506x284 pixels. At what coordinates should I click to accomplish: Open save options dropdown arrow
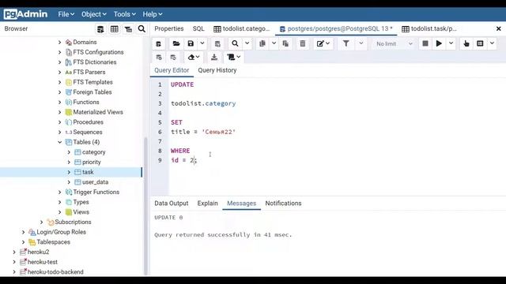[x=202, y=43]
